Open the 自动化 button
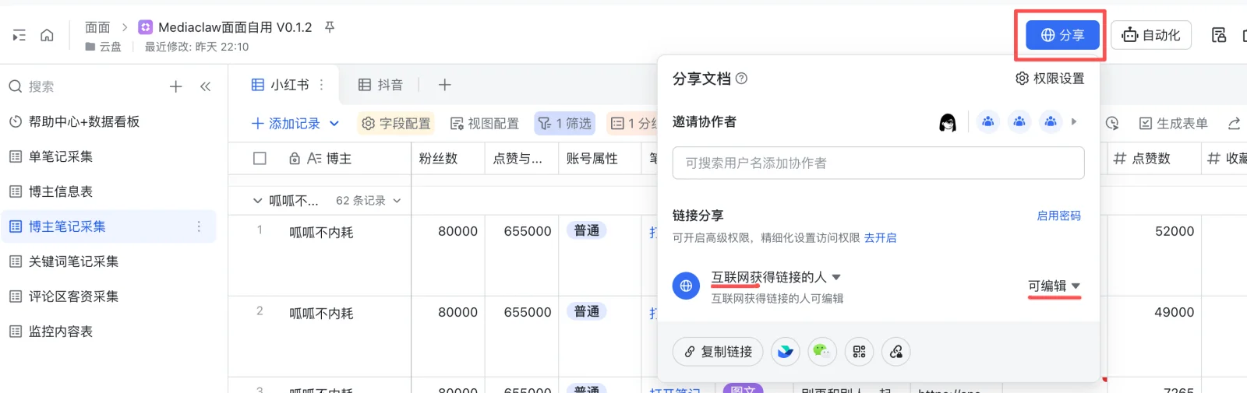Viewport: 1247px width, 393px height. [1151, 35]
